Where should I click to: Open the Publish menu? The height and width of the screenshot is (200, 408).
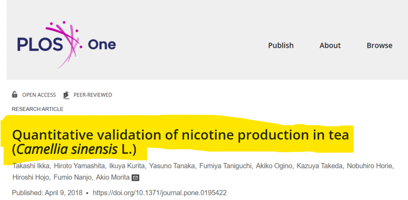(x=280, y=46)
